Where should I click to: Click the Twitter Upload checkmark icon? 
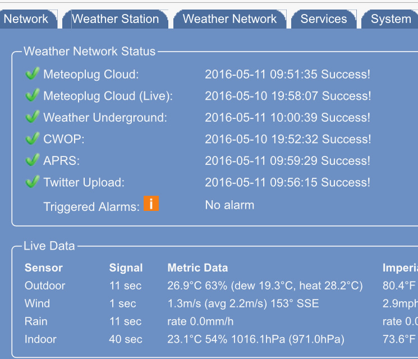click(x=32, y=182)
